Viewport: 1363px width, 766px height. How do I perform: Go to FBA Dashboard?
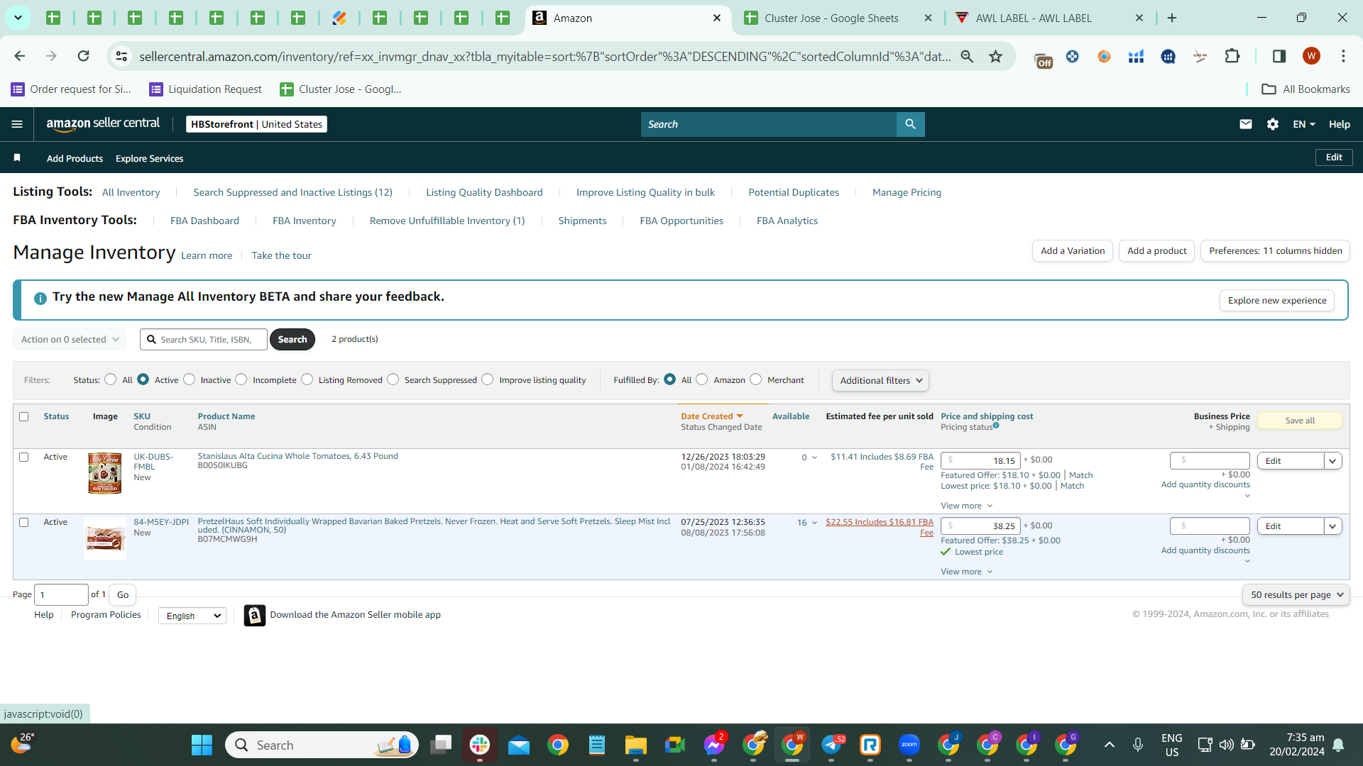click(x=204, y=221)
